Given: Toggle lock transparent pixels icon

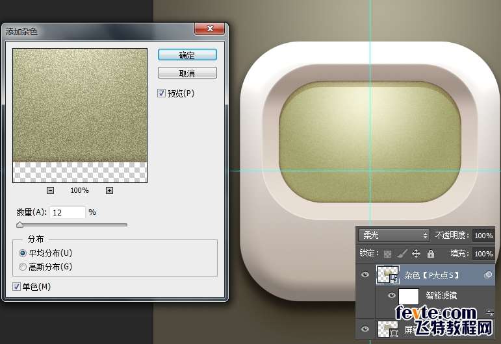Looking at the screenshot, I should (387, 254).
